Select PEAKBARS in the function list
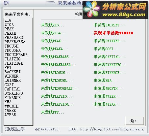 pyautogui.click(x=14, y=38)
